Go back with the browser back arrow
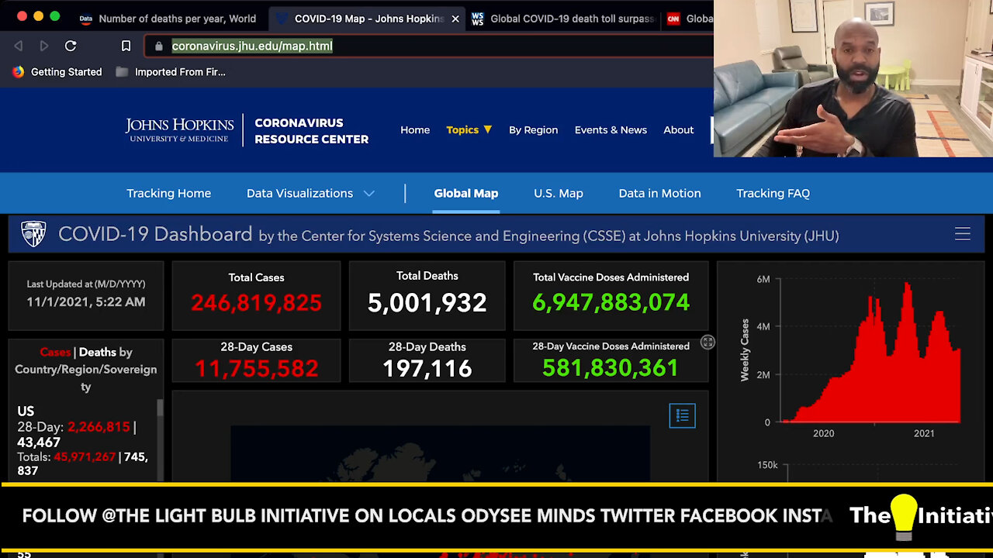This screenshot has height=558, width=993. (x=19, y=46)
